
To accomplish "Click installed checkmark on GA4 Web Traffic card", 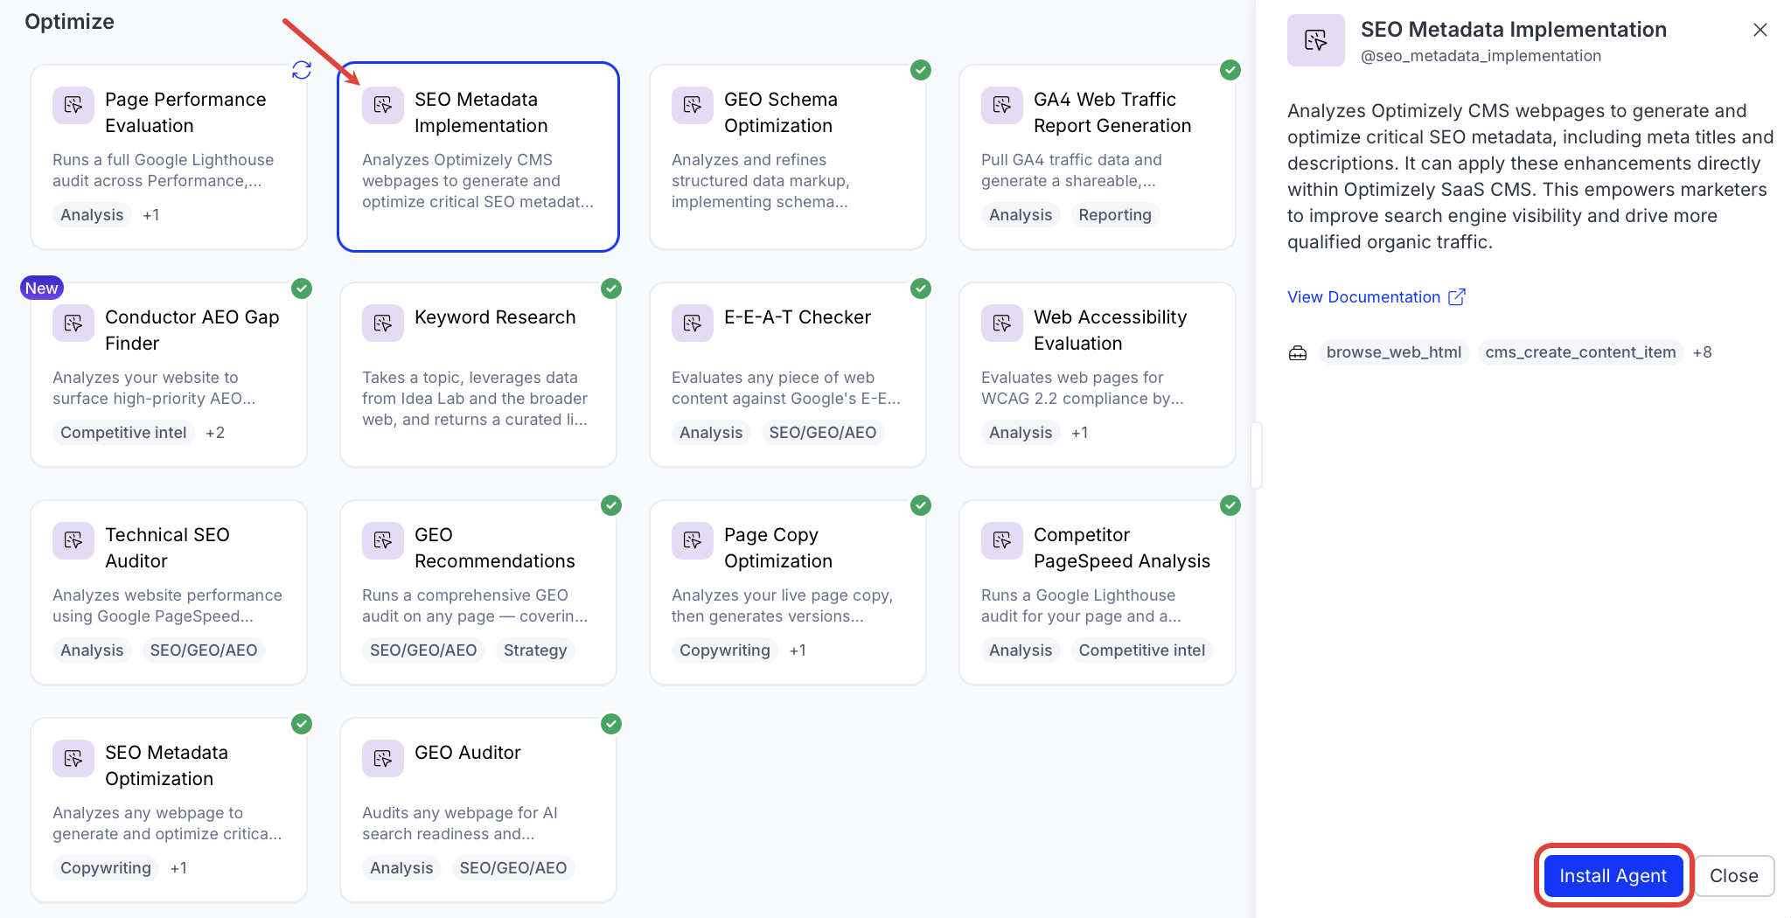I will coord(1230,70).
